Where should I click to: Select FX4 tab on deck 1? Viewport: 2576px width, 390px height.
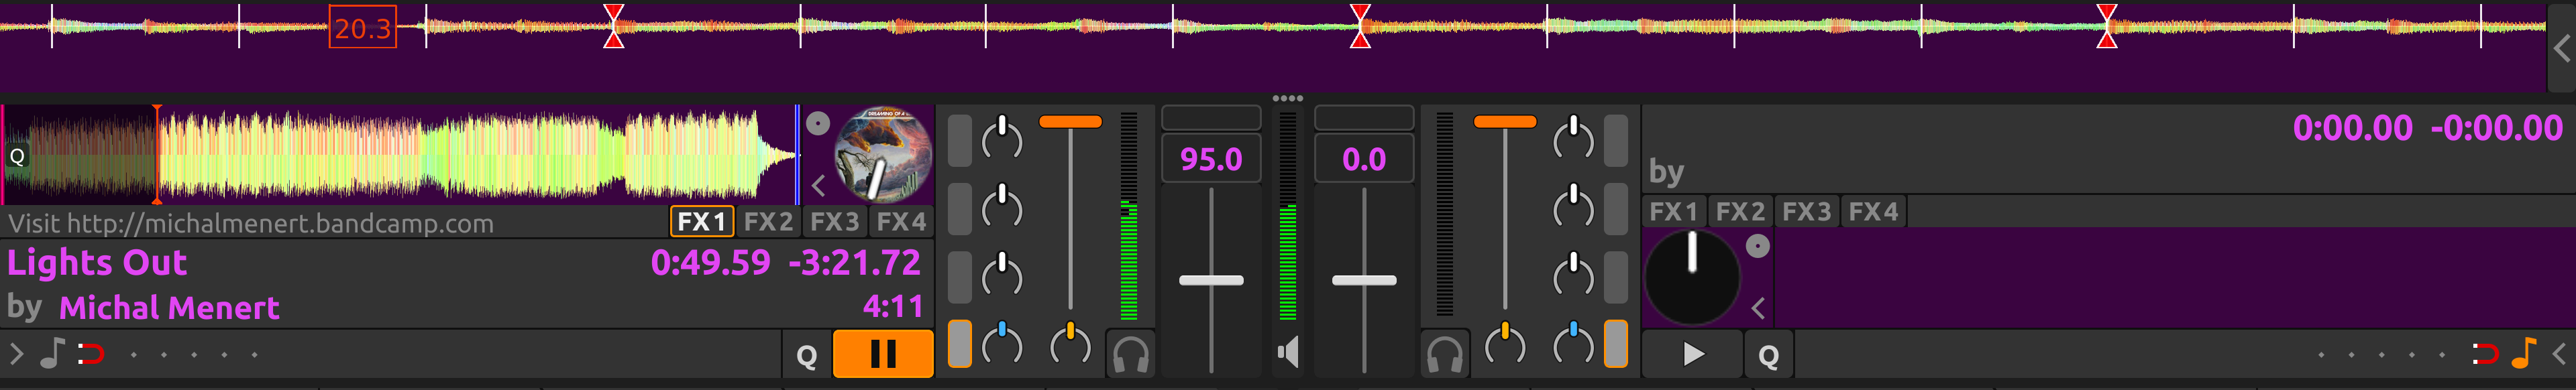(x=901, y=221)
